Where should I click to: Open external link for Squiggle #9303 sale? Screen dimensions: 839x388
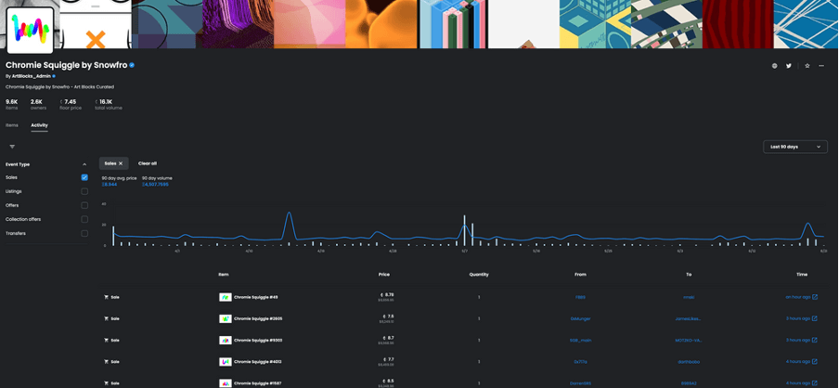pyautogui.click(x=814, y=340)
